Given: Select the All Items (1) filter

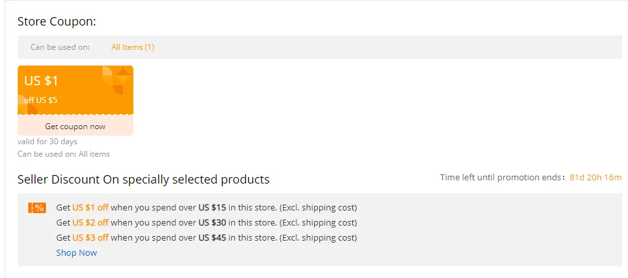Looking at the screenshot, I should coord(133,47).
